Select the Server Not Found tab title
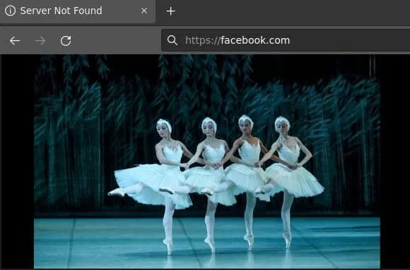This screenshot has height=270, width=410. 61,11
